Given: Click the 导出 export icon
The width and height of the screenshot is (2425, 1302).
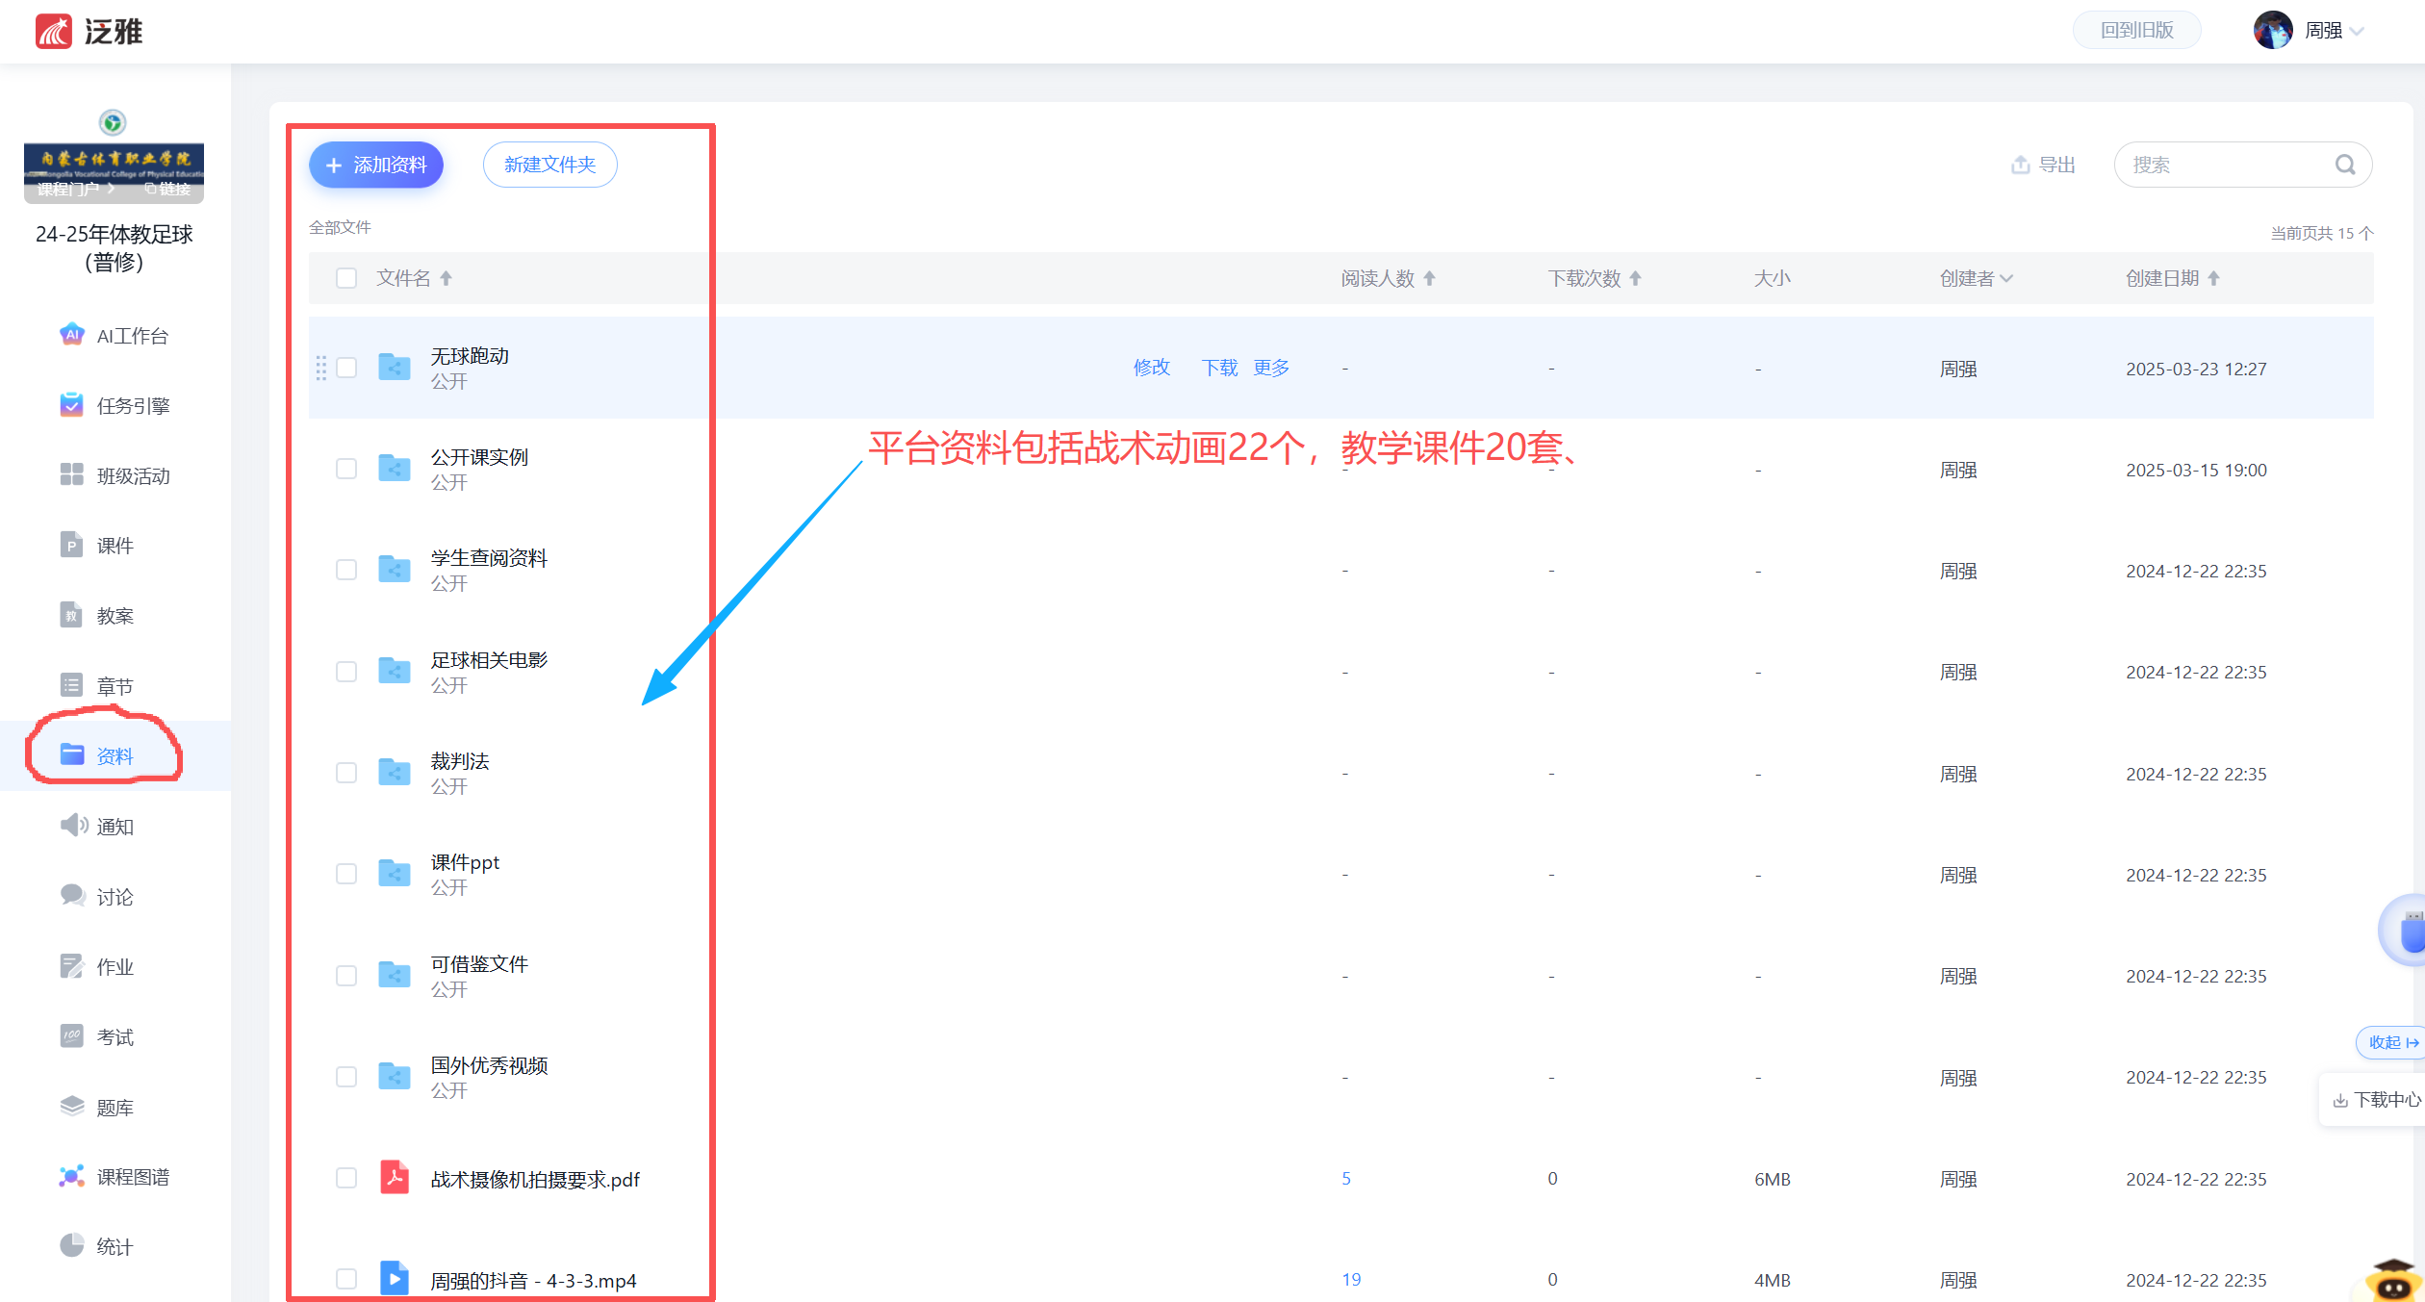Looking at the screenshot, I should pos(2020,165).
